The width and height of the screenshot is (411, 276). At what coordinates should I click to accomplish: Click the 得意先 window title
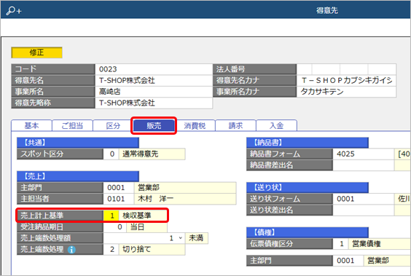327,10
